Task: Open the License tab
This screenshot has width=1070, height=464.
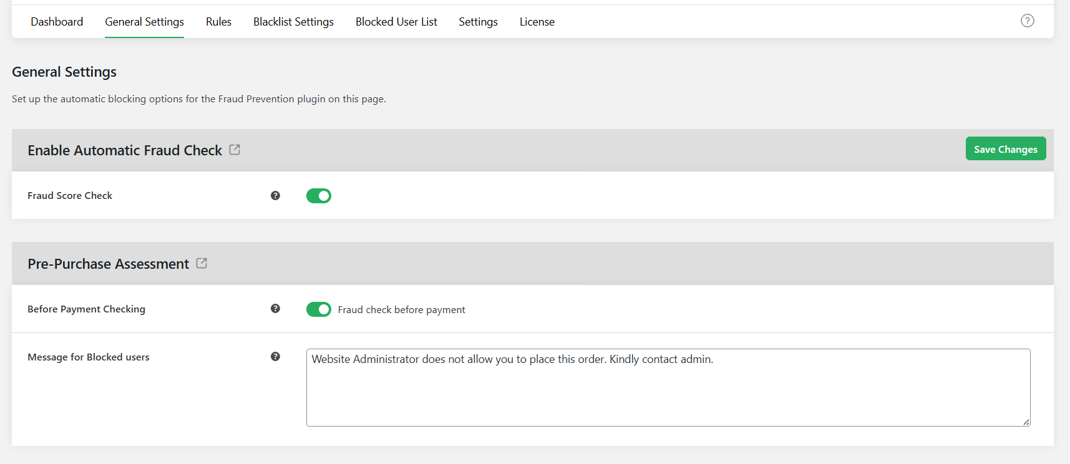Action: click(x=537, y=21)
